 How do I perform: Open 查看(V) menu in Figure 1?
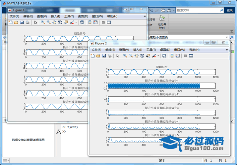pyautogui.click(x=42, y=16)
